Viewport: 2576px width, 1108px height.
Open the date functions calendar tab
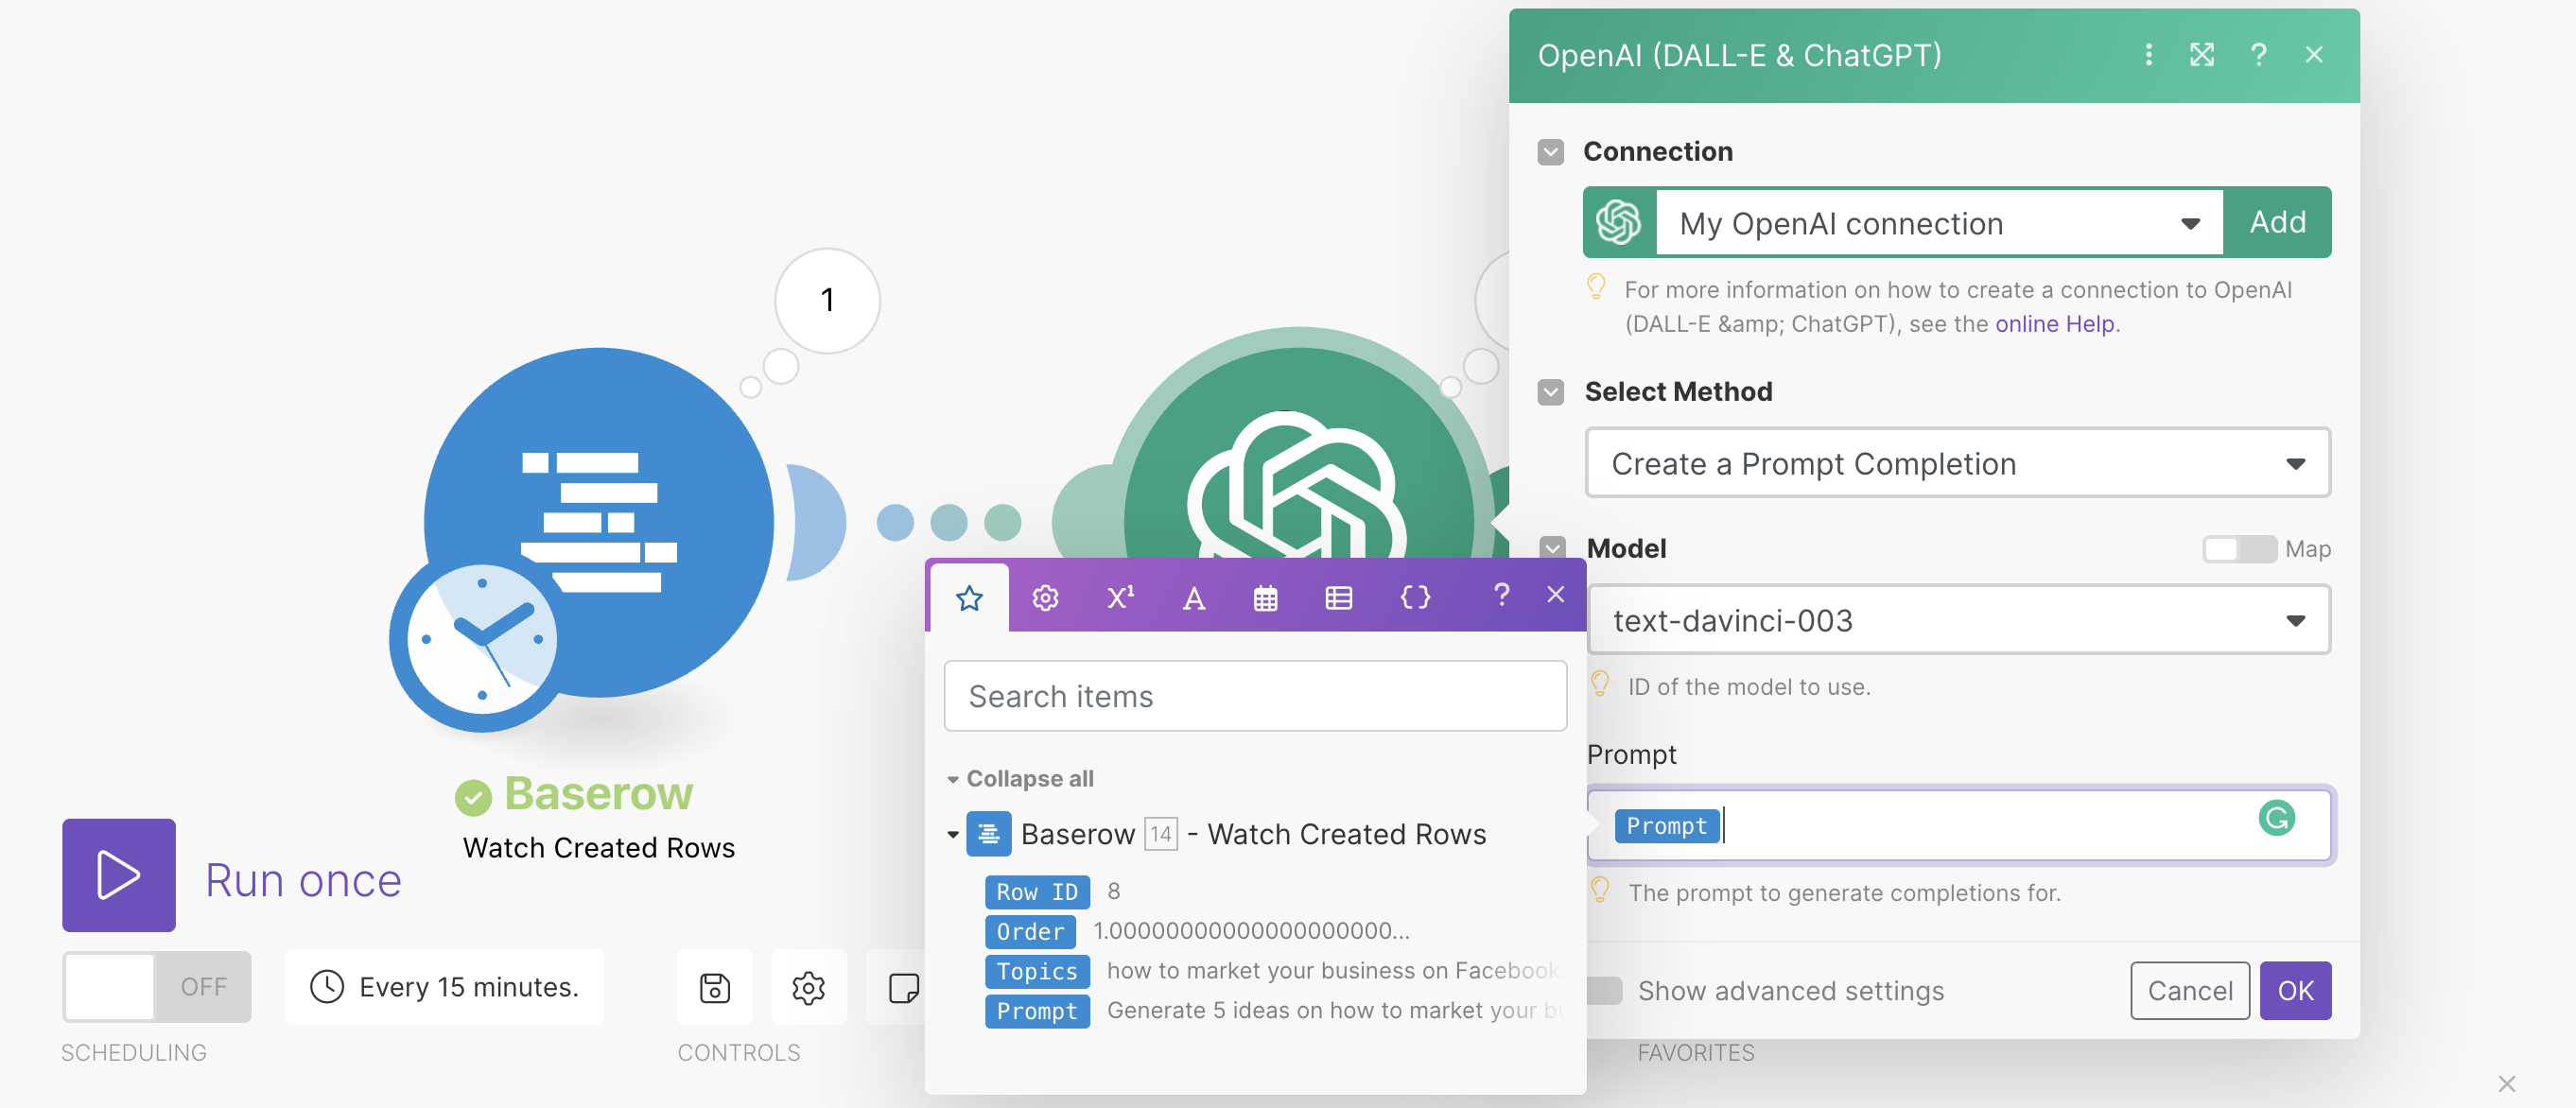pos(1265,597)
